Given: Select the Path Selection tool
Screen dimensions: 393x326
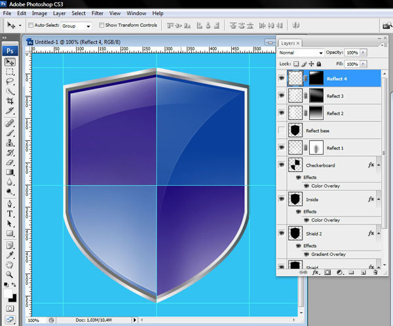Looking at the screenshot, I should click(10, 224).
